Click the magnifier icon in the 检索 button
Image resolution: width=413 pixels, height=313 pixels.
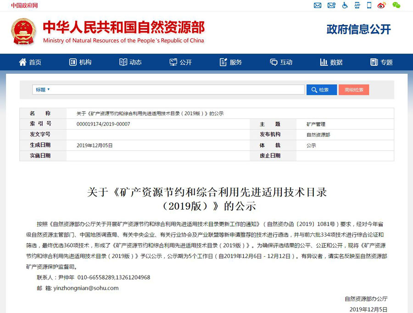click(313, 89)
